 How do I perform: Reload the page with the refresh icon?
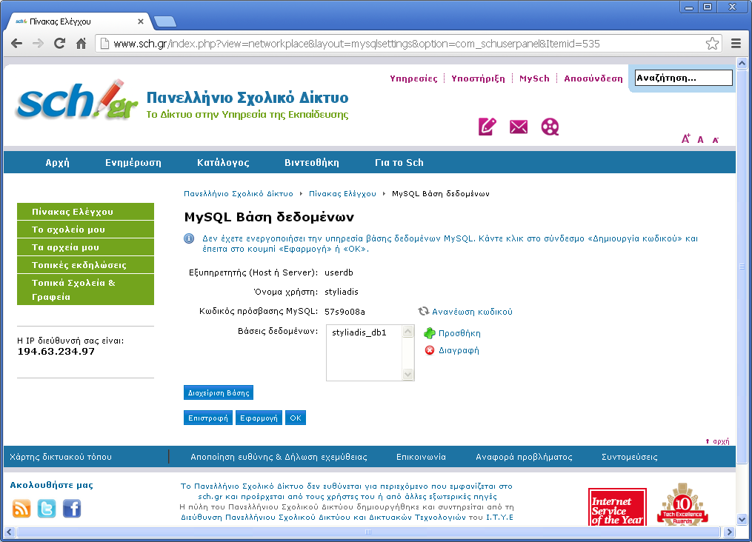coord(59,44)
